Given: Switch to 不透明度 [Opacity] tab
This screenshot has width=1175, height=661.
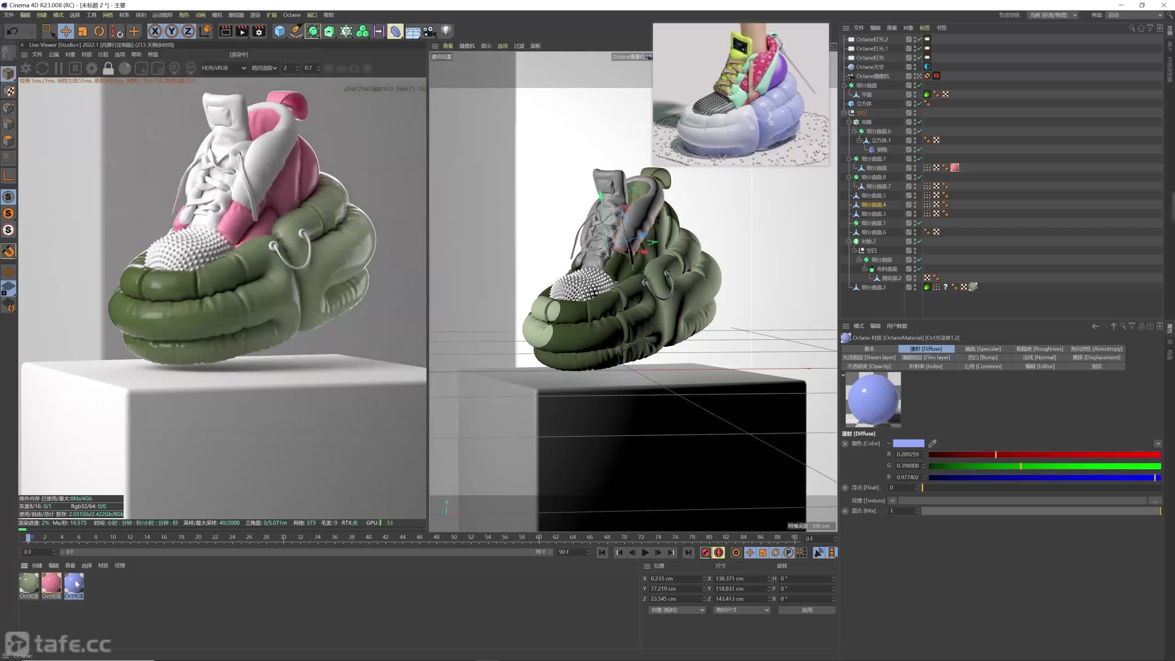Looking at the screenshot, I should [869, 366].
